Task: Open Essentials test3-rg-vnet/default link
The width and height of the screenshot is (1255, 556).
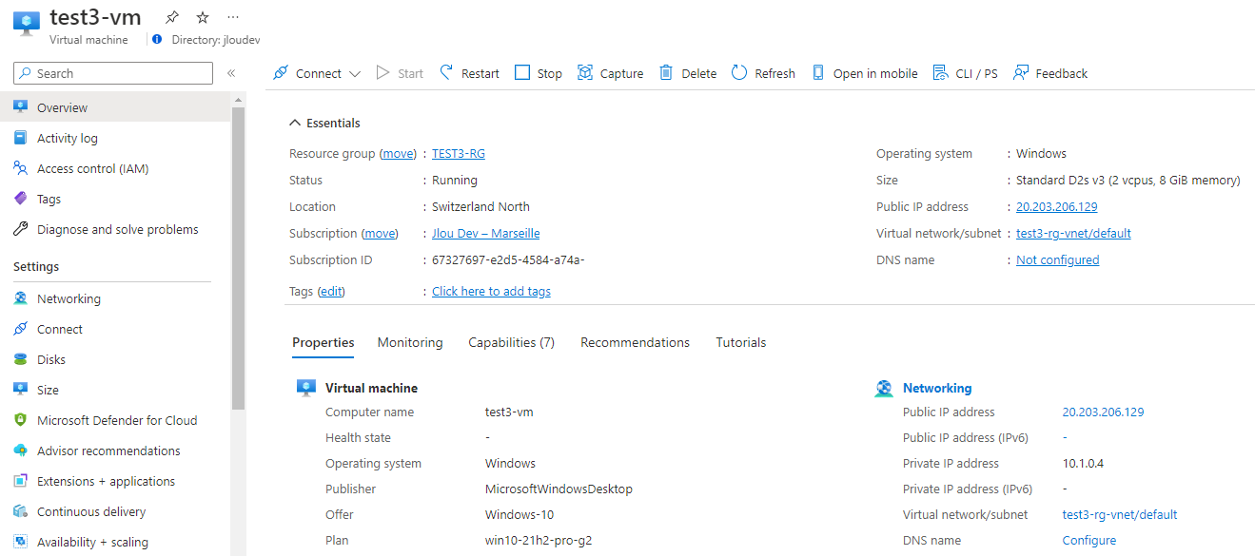Action: click(x=1073, y=233)
